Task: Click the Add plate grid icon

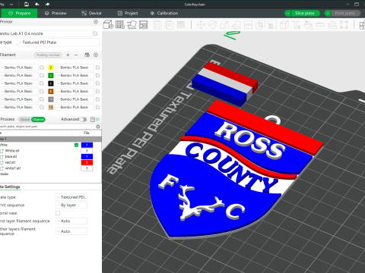Action: tap(120, 24)
